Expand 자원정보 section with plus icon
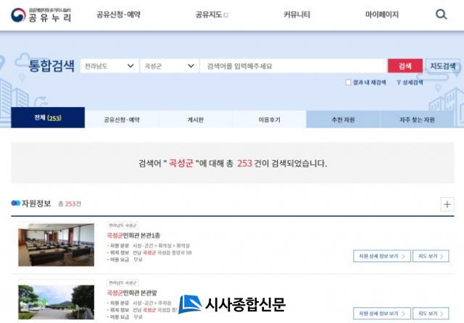 [447, 204]
